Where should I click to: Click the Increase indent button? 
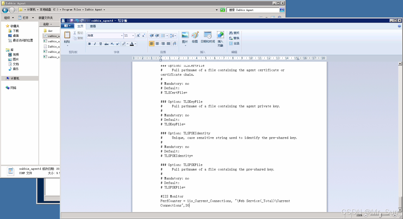tap(157, 36)
